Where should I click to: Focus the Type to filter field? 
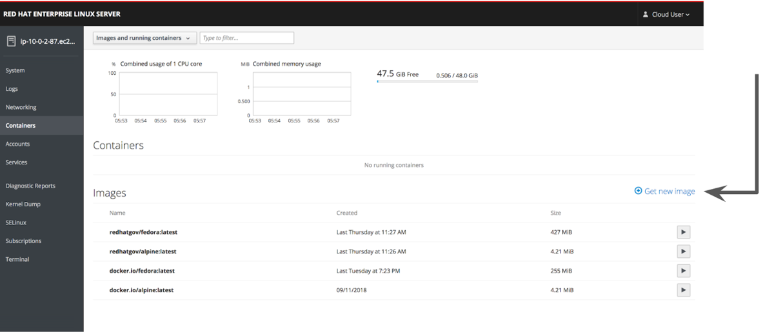tap(247, 38)
